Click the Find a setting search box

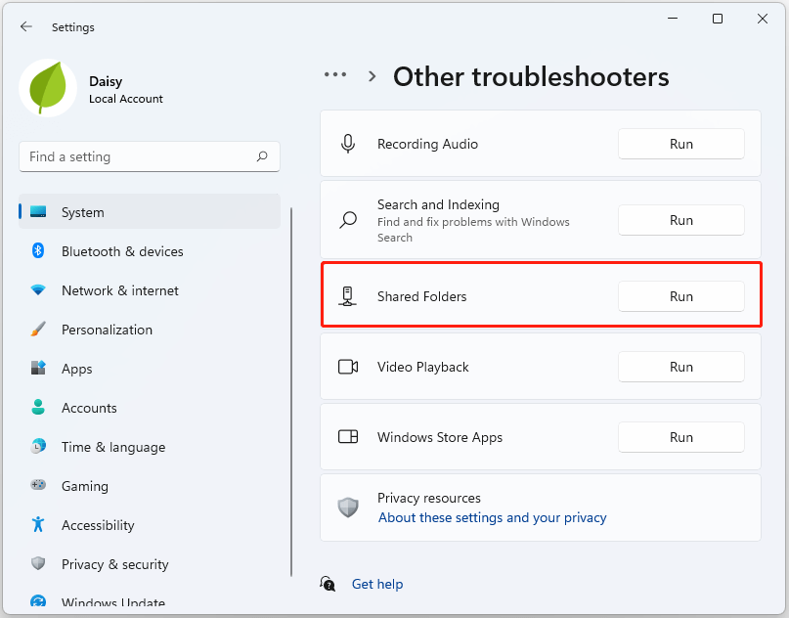137,156
